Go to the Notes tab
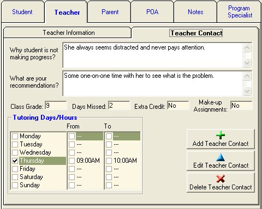The image size is (262, 209). tap(195, 12)
